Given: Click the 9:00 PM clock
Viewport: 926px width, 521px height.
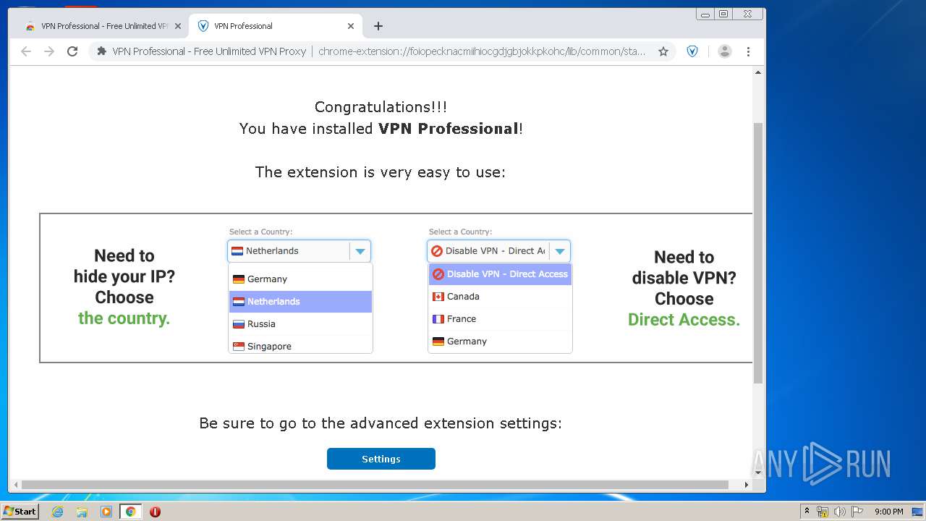Looking at the screenshot, I should (888, 512).
